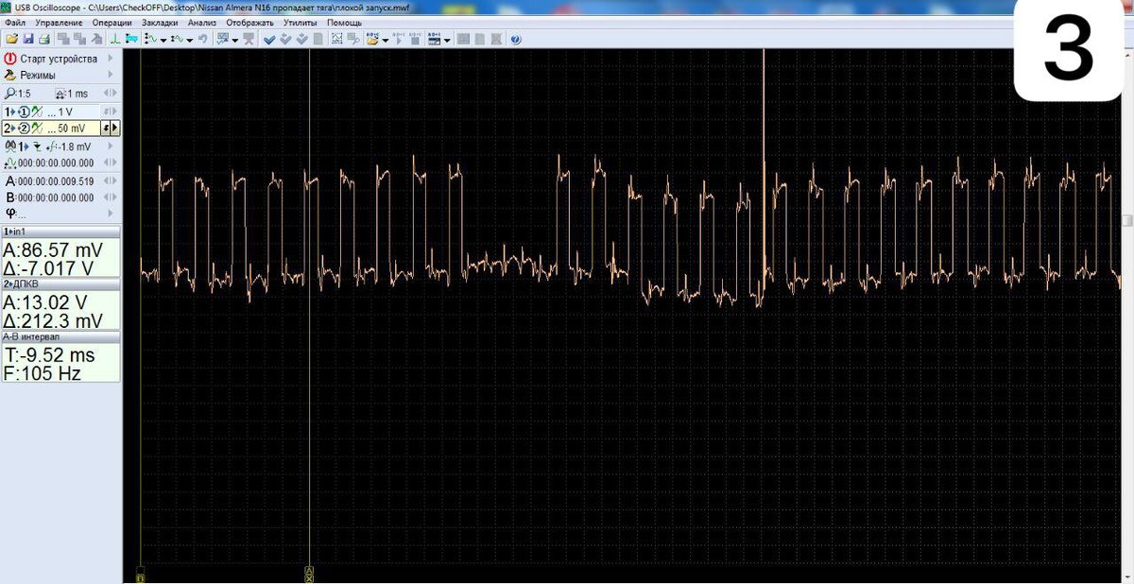Click the Старт устройства label
The image size is (1134, 584).
[x=59, y=59]
